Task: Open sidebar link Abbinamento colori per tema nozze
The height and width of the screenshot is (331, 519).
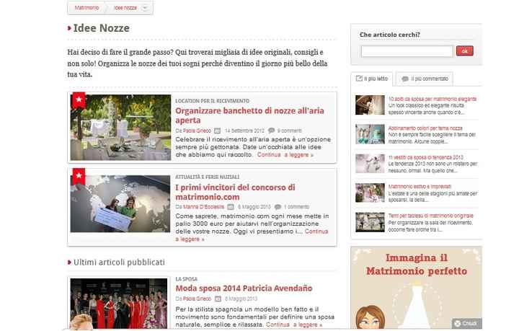Action: 425,128
